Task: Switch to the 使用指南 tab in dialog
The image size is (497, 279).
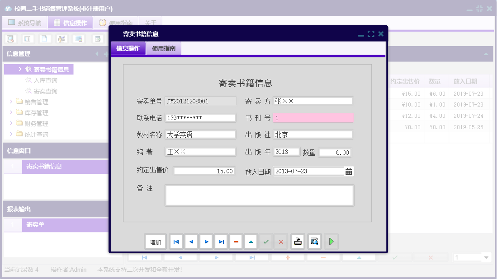Action: [x=163, y=47]
